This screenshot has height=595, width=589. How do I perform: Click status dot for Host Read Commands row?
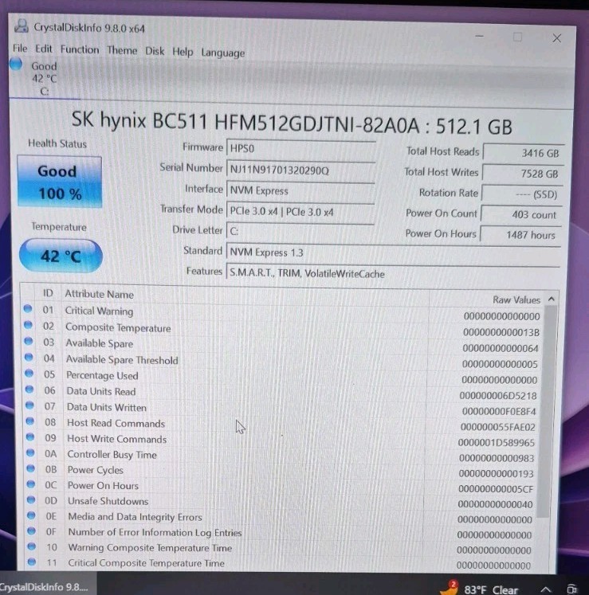coord(30,421)
